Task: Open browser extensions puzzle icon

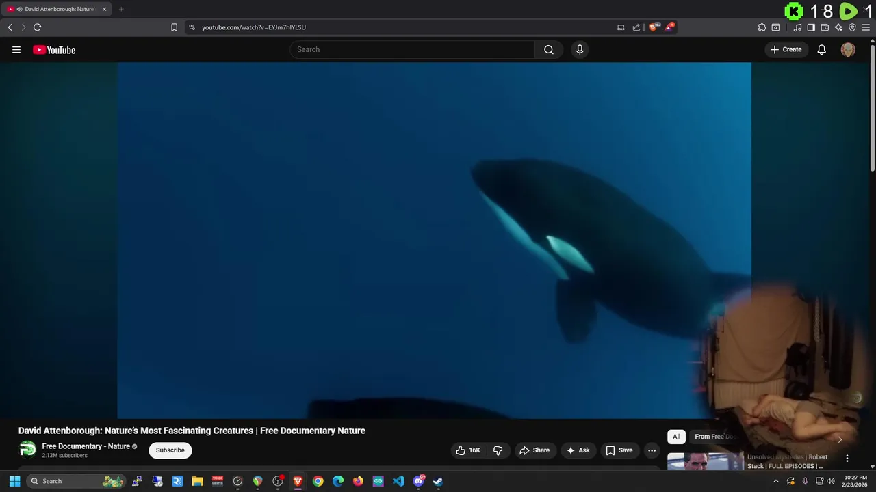Action: pyautogui.click(x=762, y=27)
